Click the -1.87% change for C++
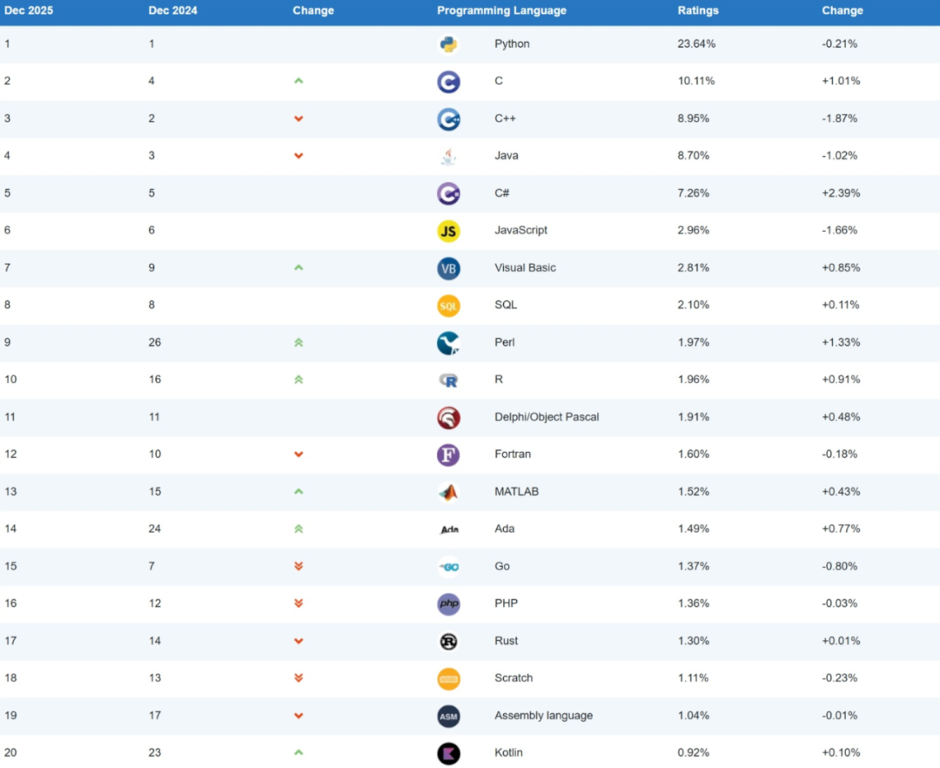This screenshot has height=768, width=940. [839, 118]
